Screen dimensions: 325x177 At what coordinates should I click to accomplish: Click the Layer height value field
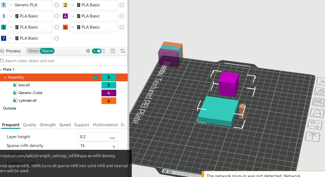point(98,137)
